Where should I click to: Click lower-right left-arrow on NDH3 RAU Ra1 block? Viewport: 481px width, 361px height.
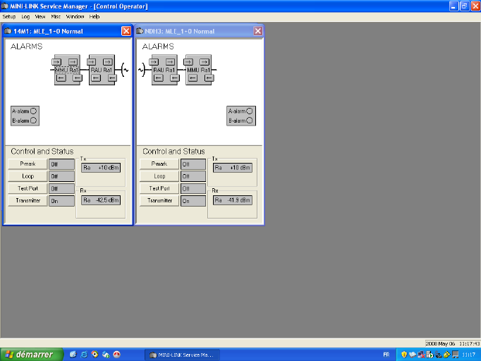tap(175, 78)
